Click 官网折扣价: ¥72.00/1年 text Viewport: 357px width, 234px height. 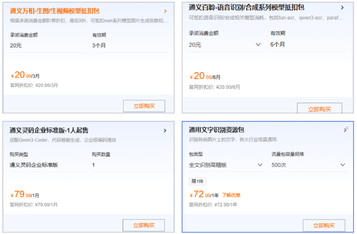213,205
